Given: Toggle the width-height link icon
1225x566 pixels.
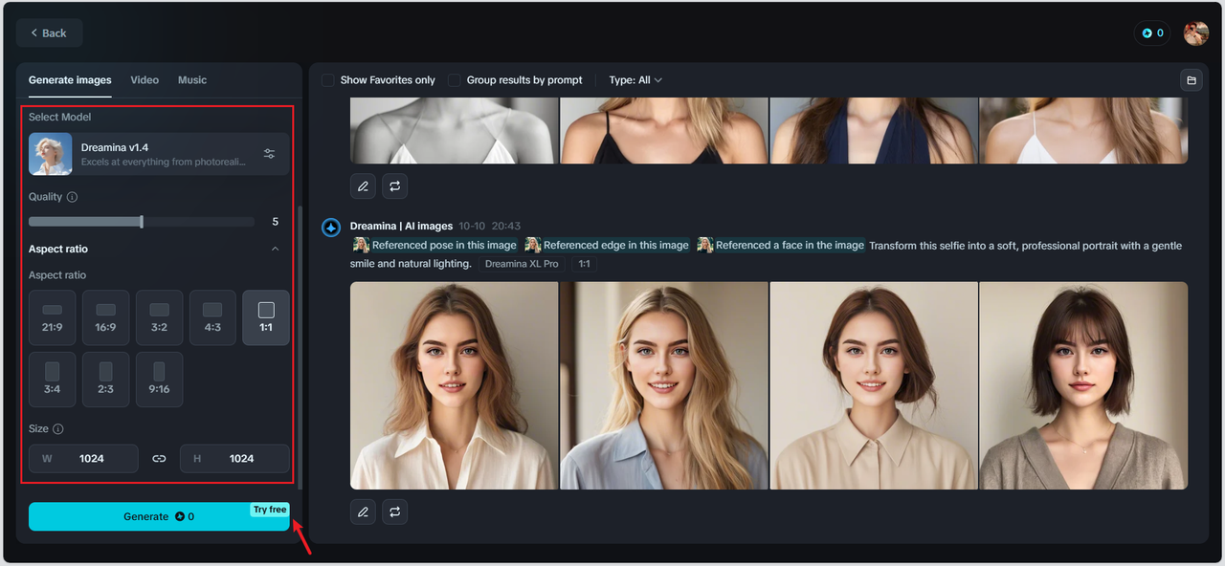Looking at the screenshot, I should (159, 459).
